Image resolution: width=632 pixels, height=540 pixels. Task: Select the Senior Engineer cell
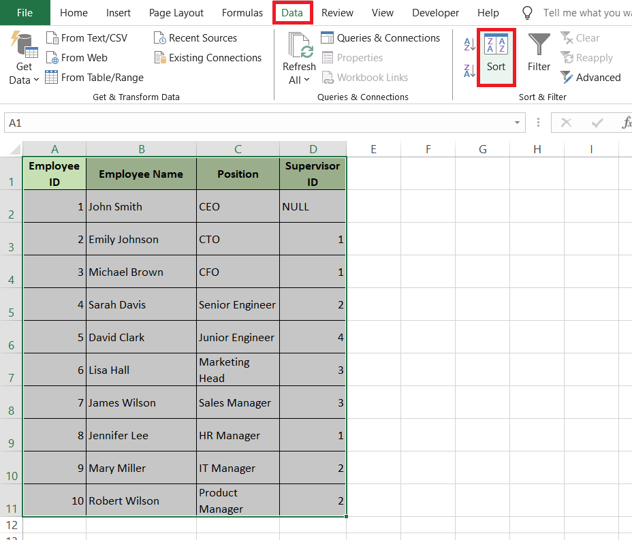tap(238, 304)
